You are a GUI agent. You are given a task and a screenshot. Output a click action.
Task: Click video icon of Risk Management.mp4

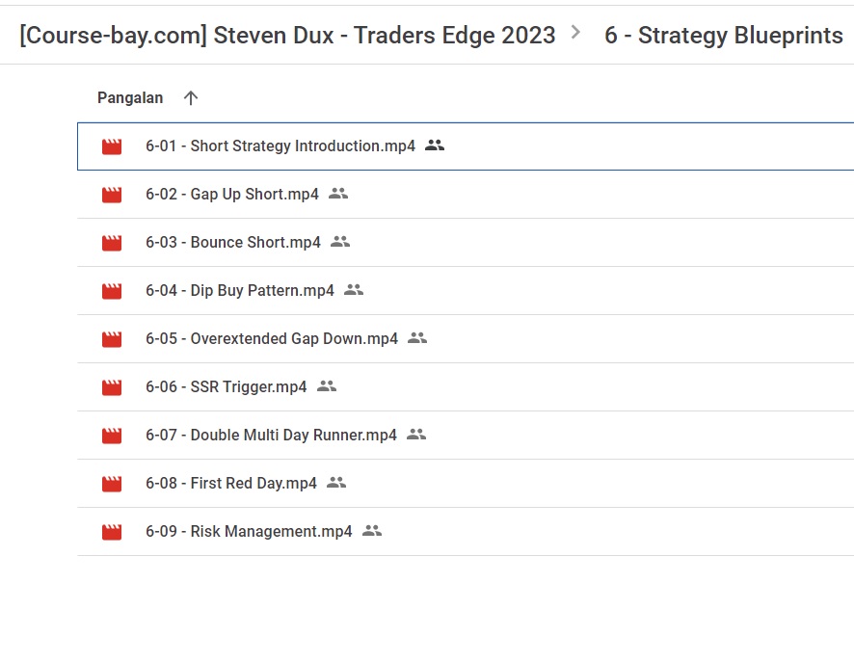pyautogui.click(x=112, y=532)
